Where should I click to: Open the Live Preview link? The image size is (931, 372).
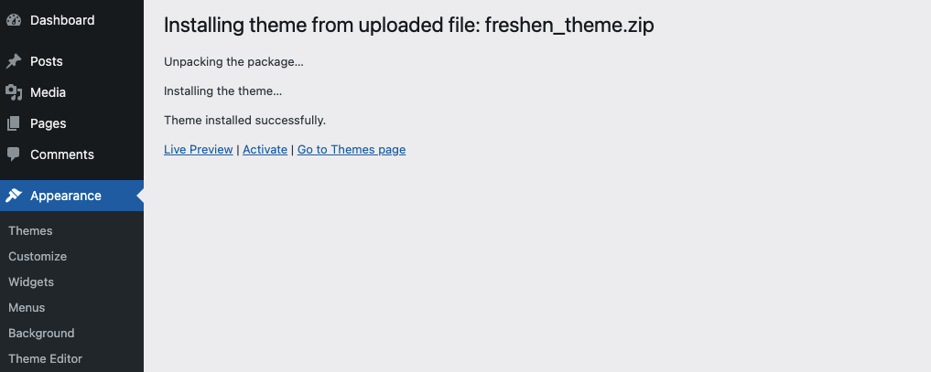[198, 150]
